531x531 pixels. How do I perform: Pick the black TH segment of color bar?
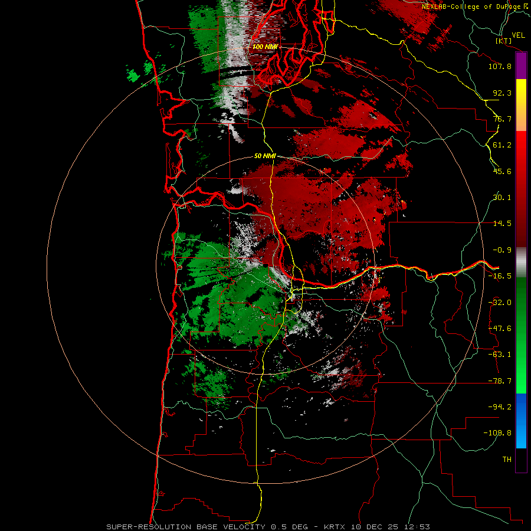pos(521,460)
